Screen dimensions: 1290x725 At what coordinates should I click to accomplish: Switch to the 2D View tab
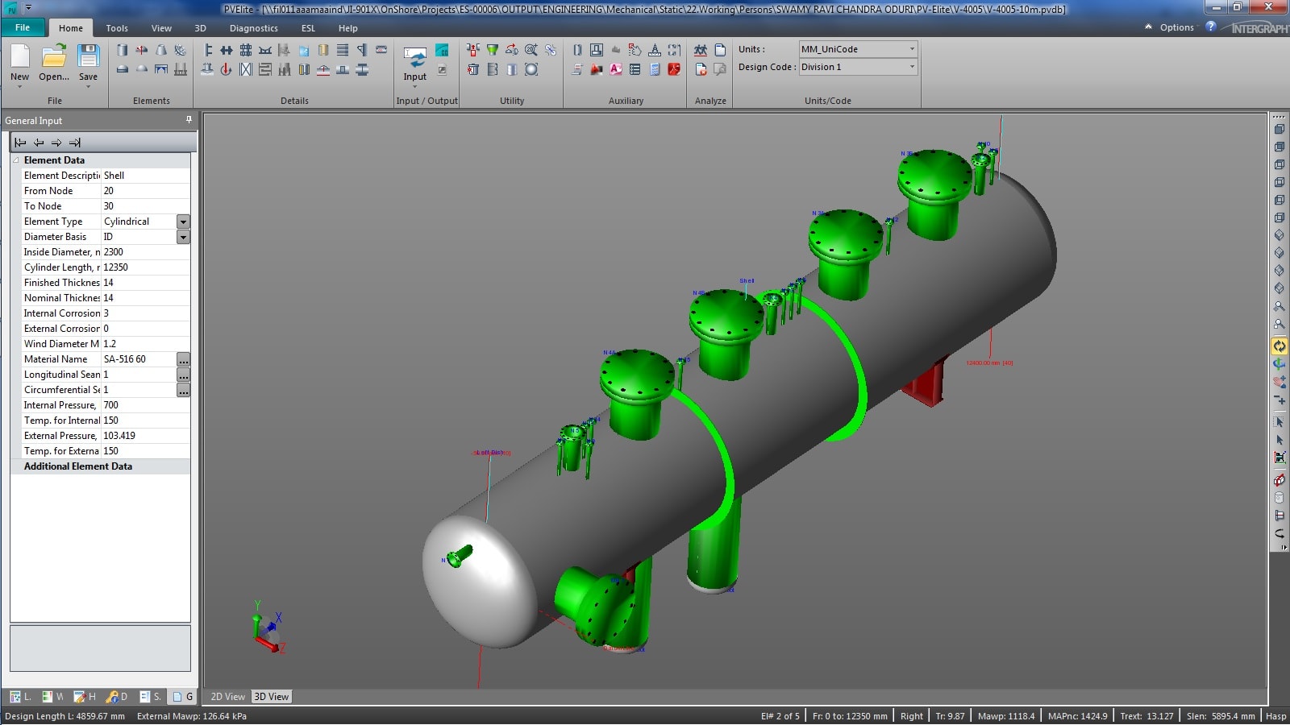[x=227, y=697]
